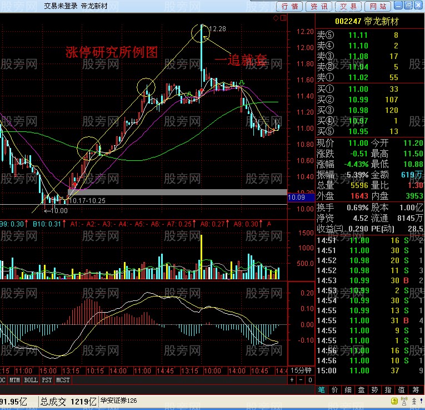The width and height of the screenshot is (425, 410).
Task: Reset chart zoom with the 0 button
Action: pyautogui.click(x=311, y=380)
